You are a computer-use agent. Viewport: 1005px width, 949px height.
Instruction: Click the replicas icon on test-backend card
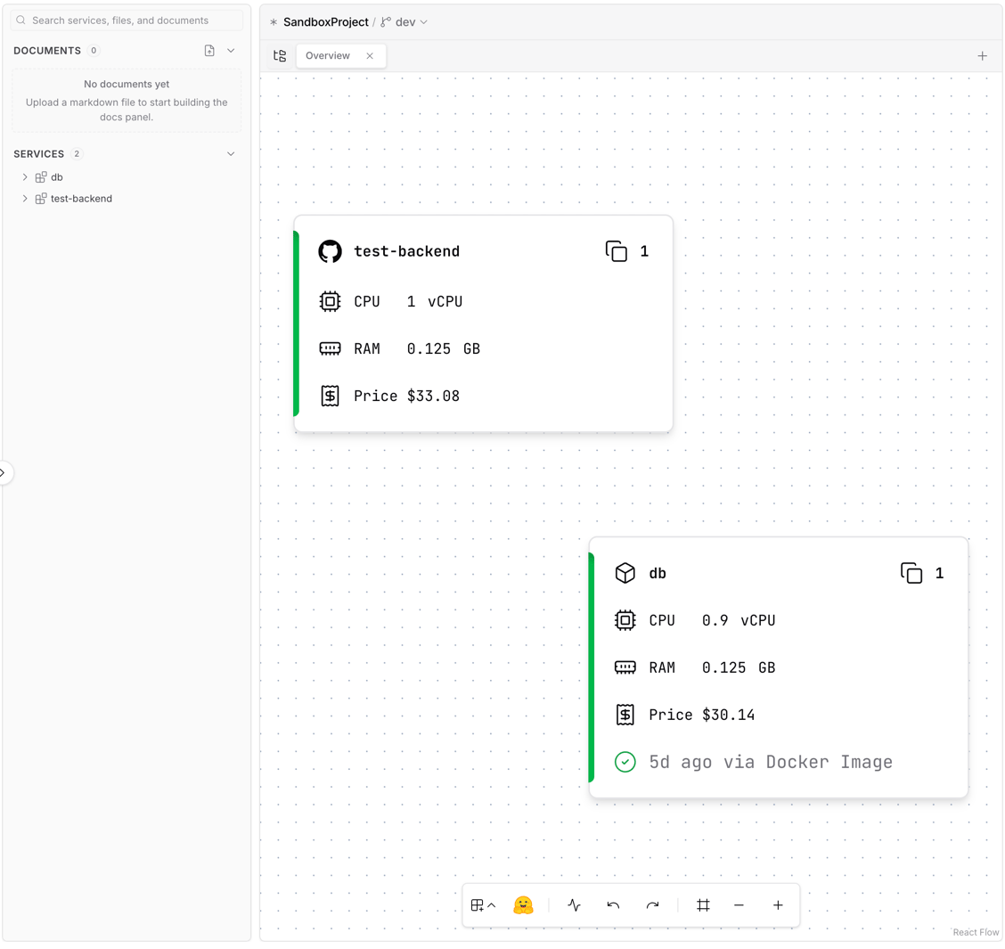click(x=616, y=251)
